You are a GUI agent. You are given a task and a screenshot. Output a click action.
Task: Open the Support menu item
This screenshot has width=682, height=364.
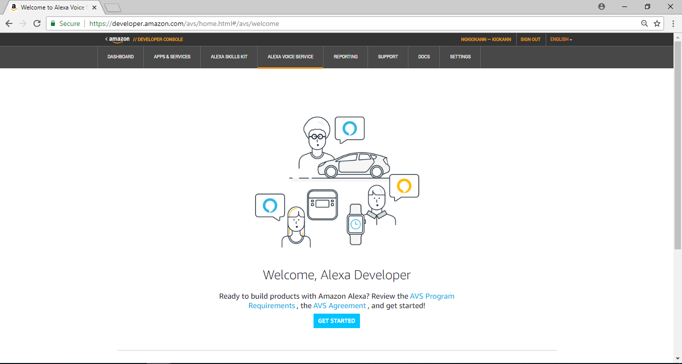[x=388, y=57]
